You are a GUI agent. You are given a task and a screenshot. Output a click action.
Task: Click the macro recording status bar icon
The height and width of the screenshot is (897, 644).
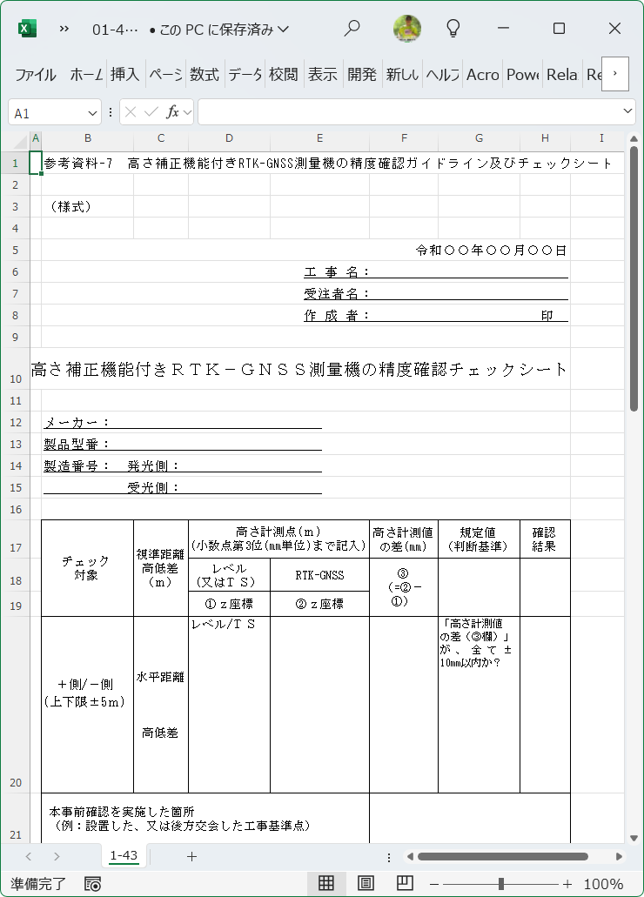pos(92,884)
